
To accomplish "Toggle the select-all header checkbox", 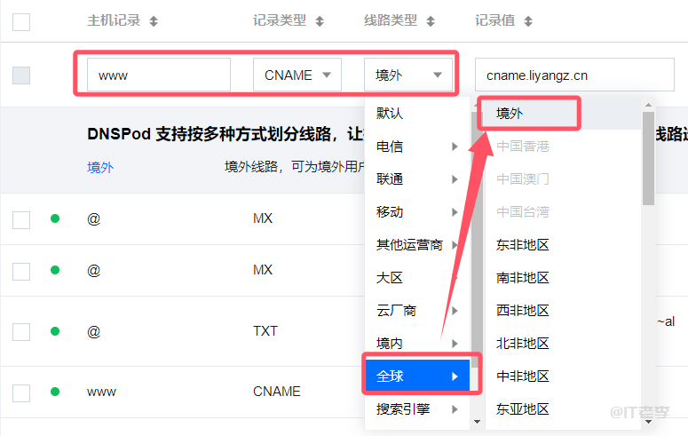I will click(21, 21).
